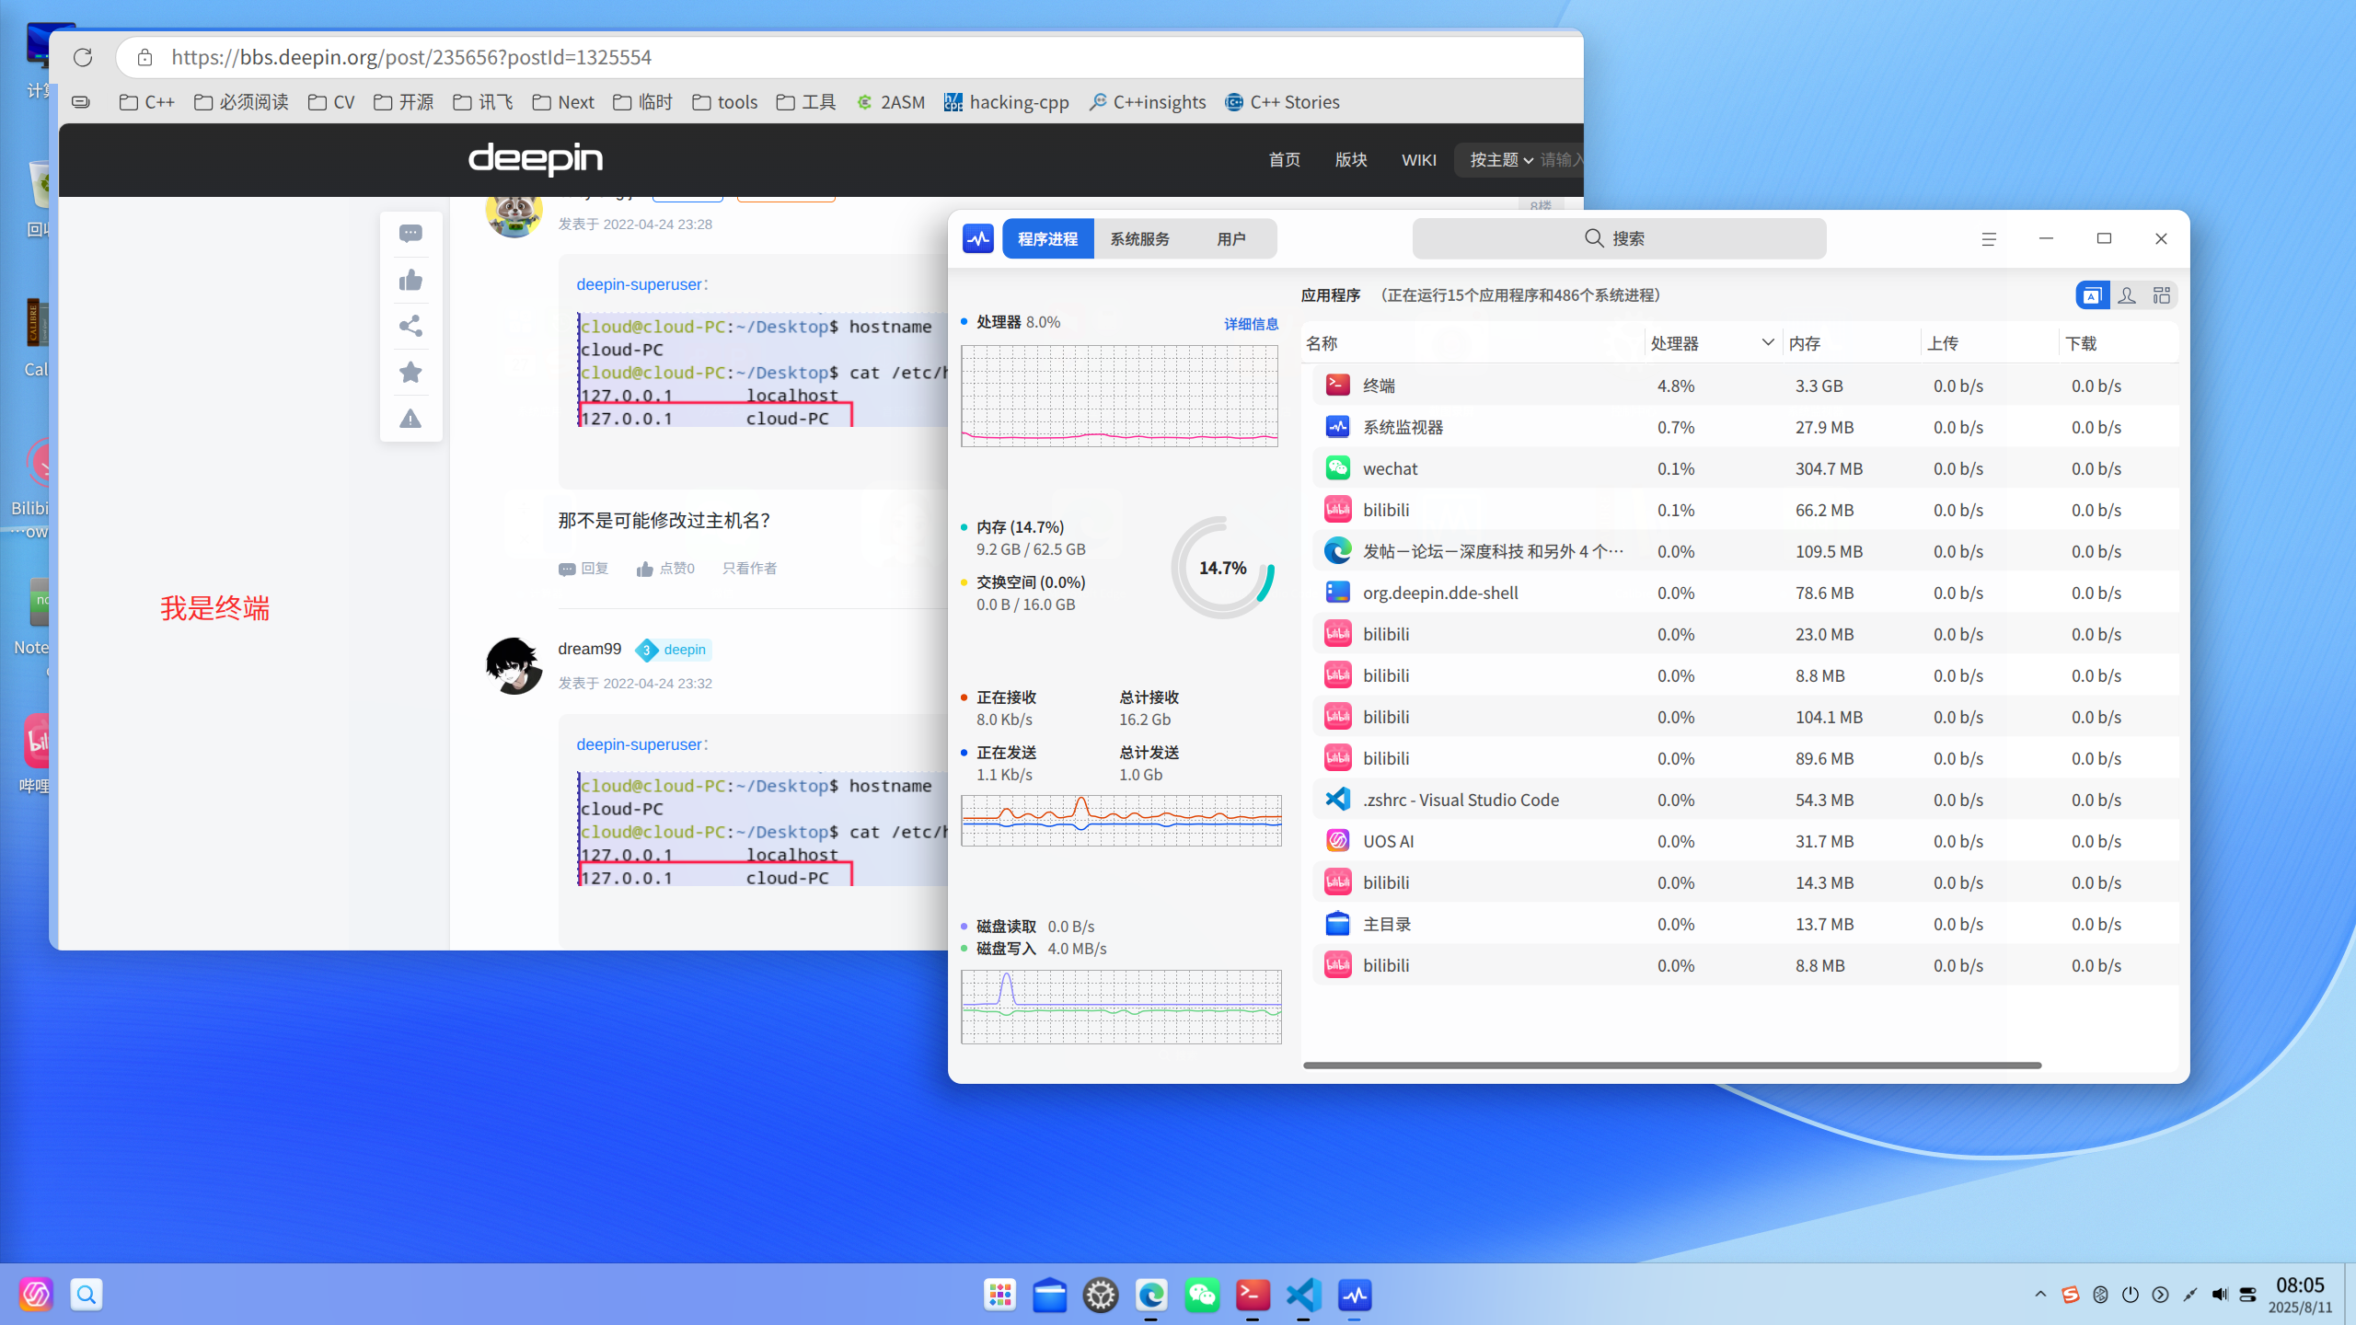
Task: Open WeChat from the dock
Action: 1202,1295
